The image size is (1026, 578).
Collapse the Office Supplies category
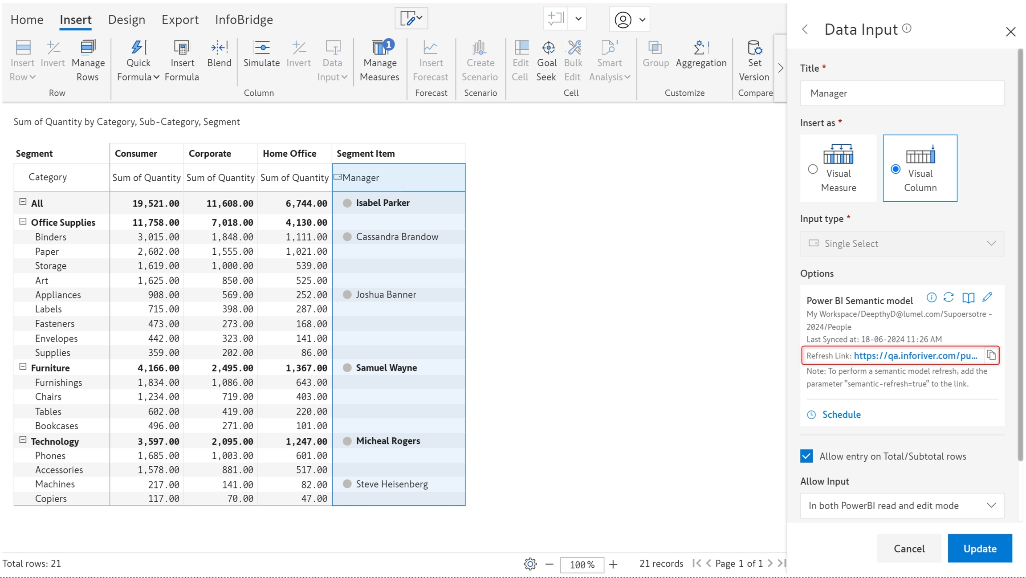click(23, 221)
